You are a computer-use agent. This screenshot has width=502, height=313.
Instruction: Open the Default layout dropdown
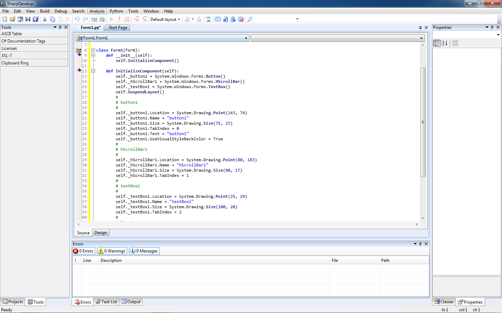tap(165, 19)
